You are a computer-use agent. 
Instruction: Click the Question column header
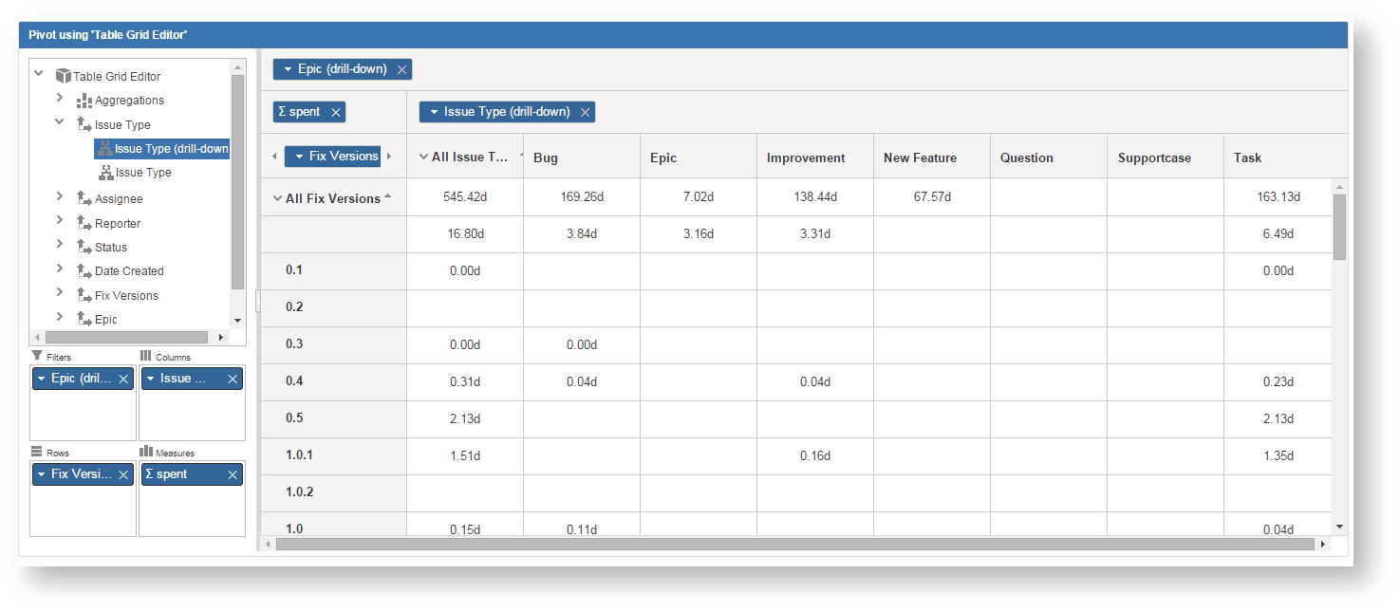point(1048,158)
